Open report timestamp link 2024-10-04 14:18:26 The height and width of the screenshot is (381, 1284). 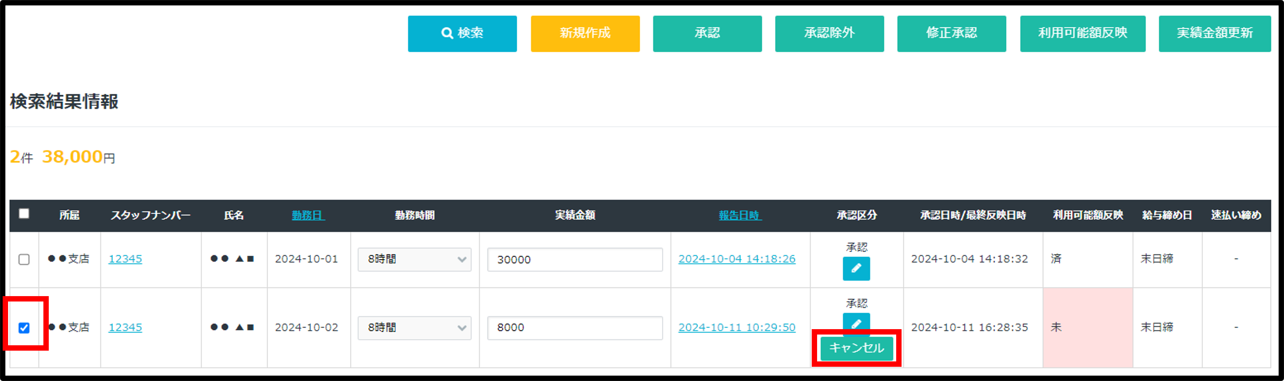click(x=737, y=259)
